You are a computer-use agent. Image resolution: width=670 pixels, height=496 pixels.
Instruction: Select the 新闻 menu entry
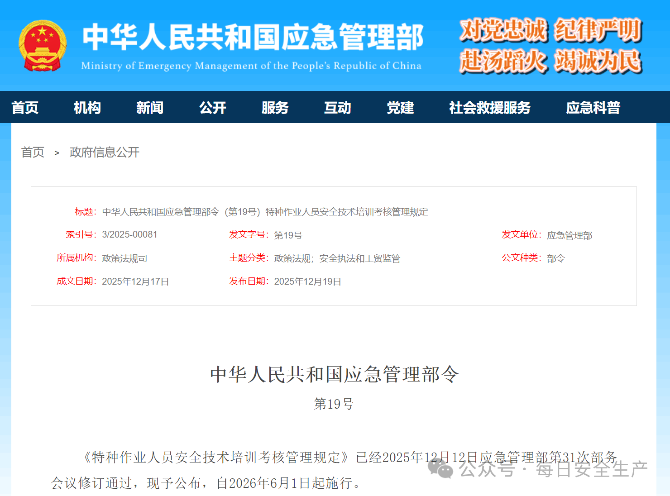click(x=149, y=107)
